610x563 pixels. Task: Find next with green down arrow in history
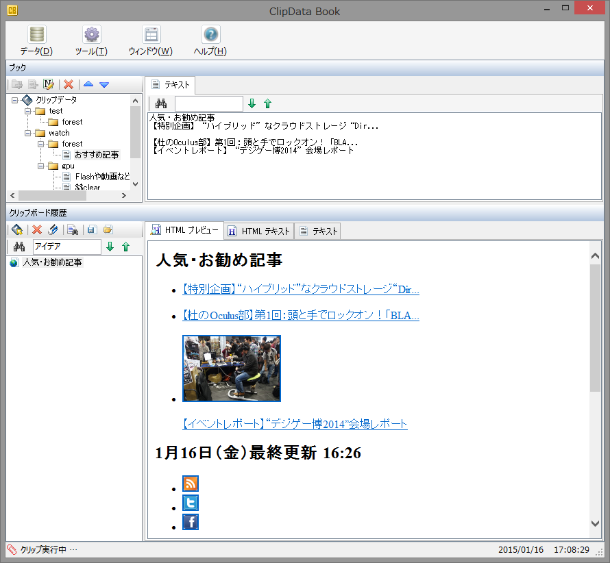tap(110, 247)
